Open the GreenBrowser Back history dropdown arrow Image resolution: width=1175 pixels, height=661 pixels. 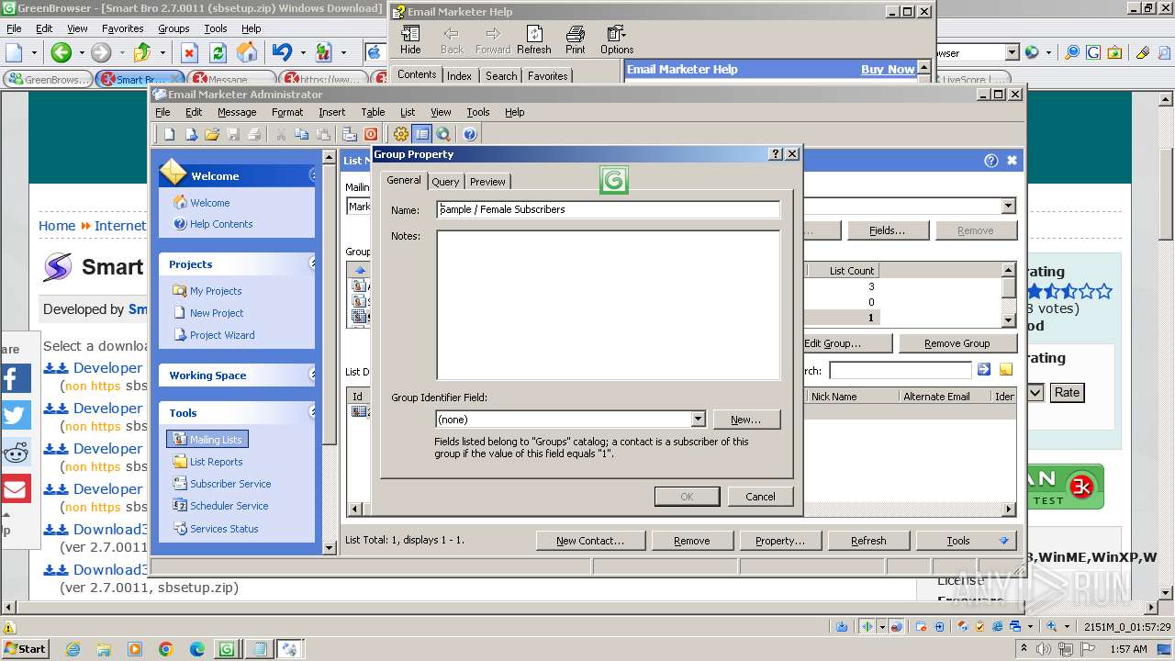point(80,52)
